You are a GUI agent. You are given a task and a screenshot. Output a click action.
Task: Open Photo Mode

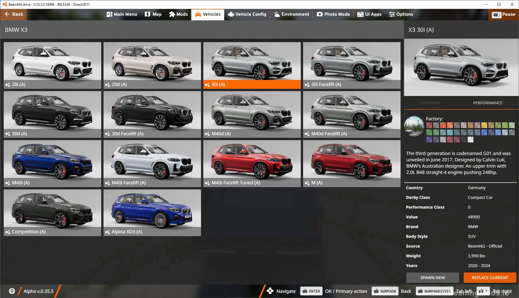(333, 14)
